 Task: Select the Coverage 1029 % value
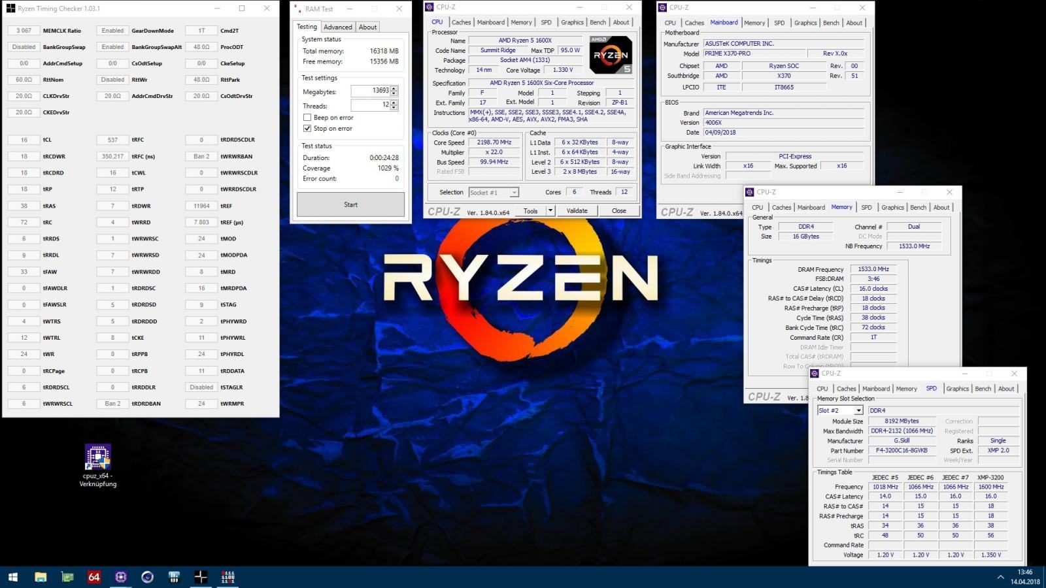[x=388, y=168]
